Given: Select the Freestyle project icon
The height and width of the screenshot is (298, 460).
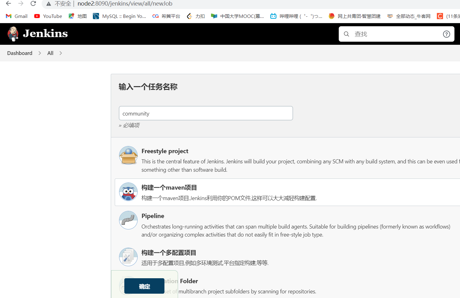Looking at the screenshot, I should pyautogui.click(x=128, y=155).
